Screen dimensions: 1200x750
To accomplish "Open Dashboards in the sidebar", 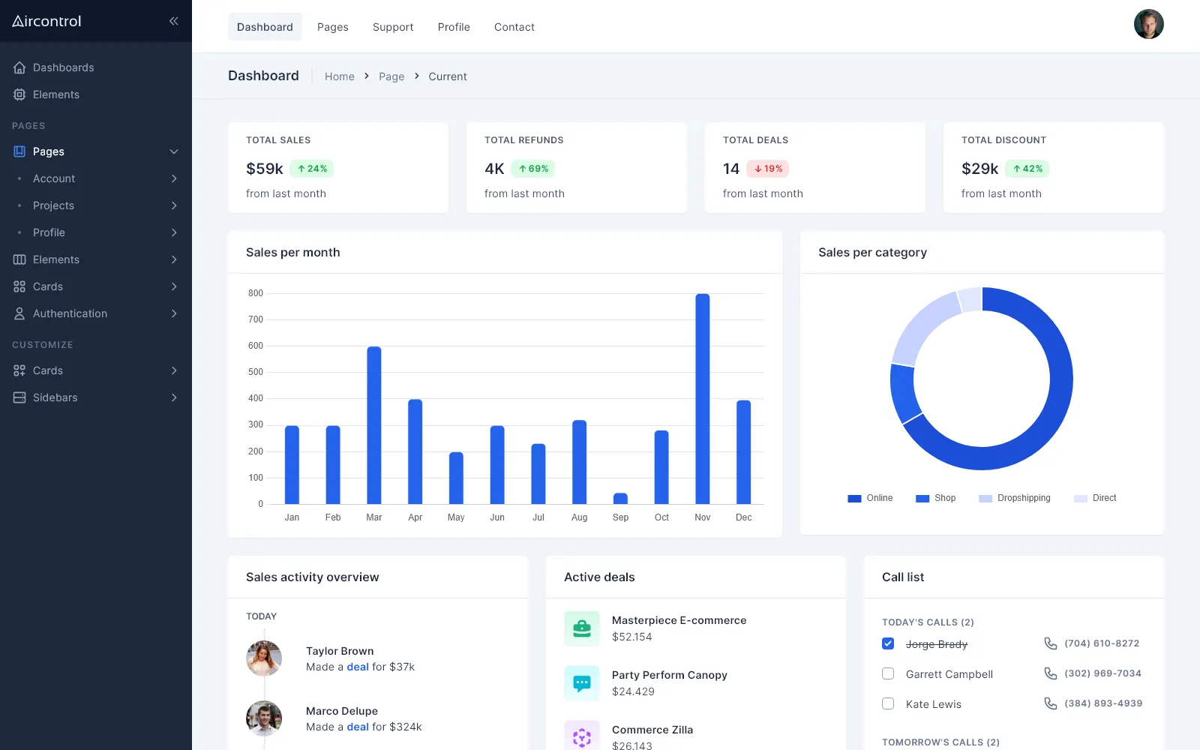I will point(63,67).
